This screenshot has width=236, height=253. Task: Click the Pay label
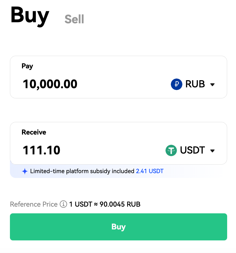[27, 66]
